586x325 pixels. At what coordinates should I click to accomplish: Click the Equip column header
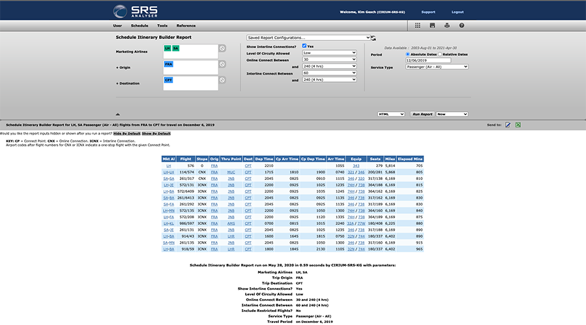(x=356, y=159)
